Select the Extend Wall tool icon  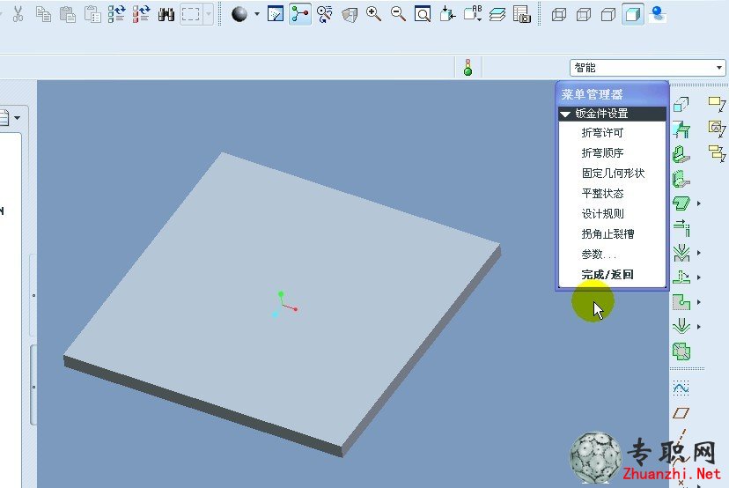tap(681, 228)
